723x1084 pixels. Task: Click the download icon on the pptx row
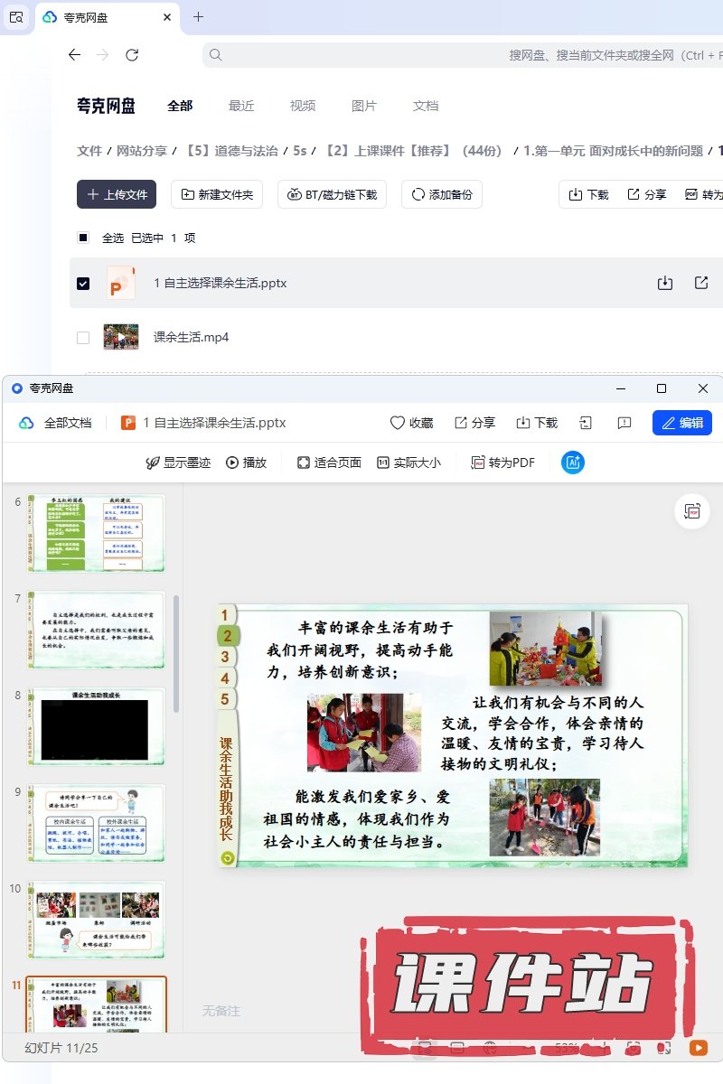coord(665,283)
